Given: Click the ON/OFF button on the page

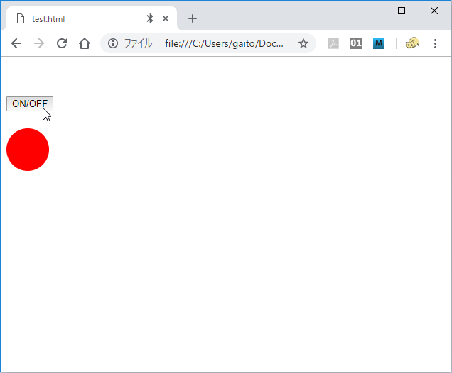Looking at the screenshot, I should [29, 104].
